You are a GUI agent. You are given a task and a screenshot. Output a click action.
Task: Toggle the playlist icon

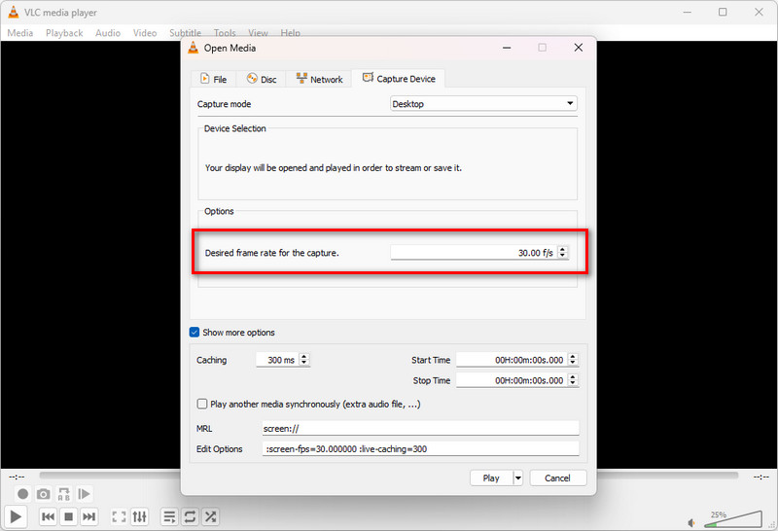click(x=169, y=516)
